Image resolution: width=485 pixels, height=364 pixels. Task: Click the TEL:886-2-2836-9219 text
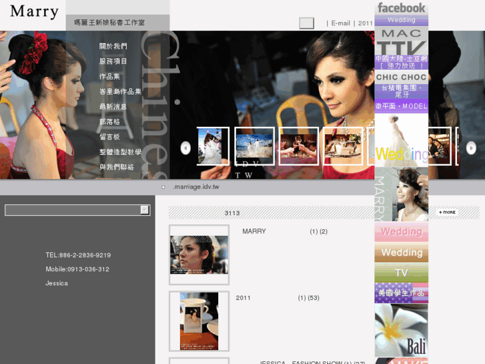[78, 255]
